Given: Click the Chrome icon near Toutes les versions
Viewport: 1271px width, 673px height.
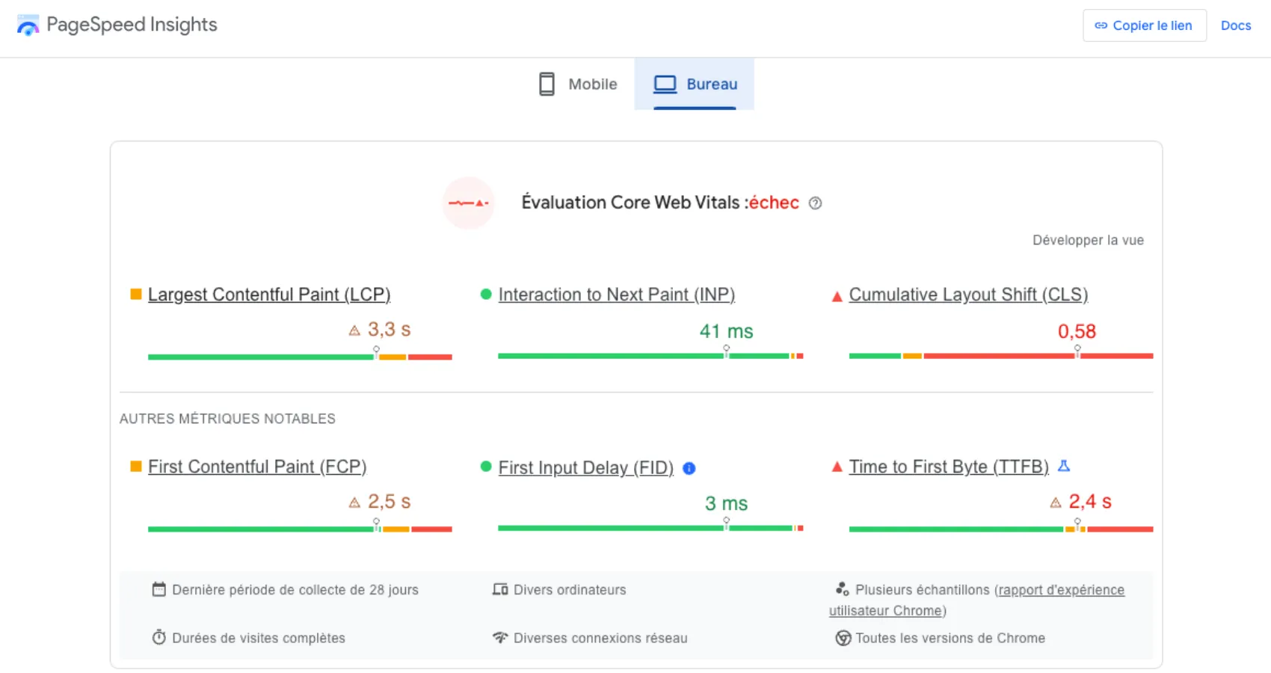Looking at the screenshot, I should 843,639.
